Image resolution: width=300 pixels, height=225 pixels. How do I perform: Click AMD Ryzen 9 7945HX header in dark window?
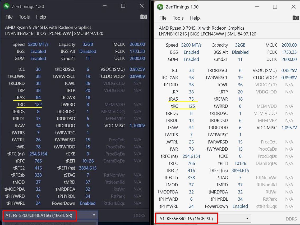[x=48, y=28]
